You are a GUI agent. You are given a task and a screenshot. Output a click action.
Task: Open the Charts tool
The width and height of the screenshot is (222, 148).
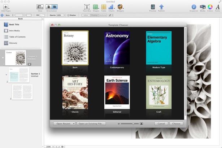[x=112, y=7]
